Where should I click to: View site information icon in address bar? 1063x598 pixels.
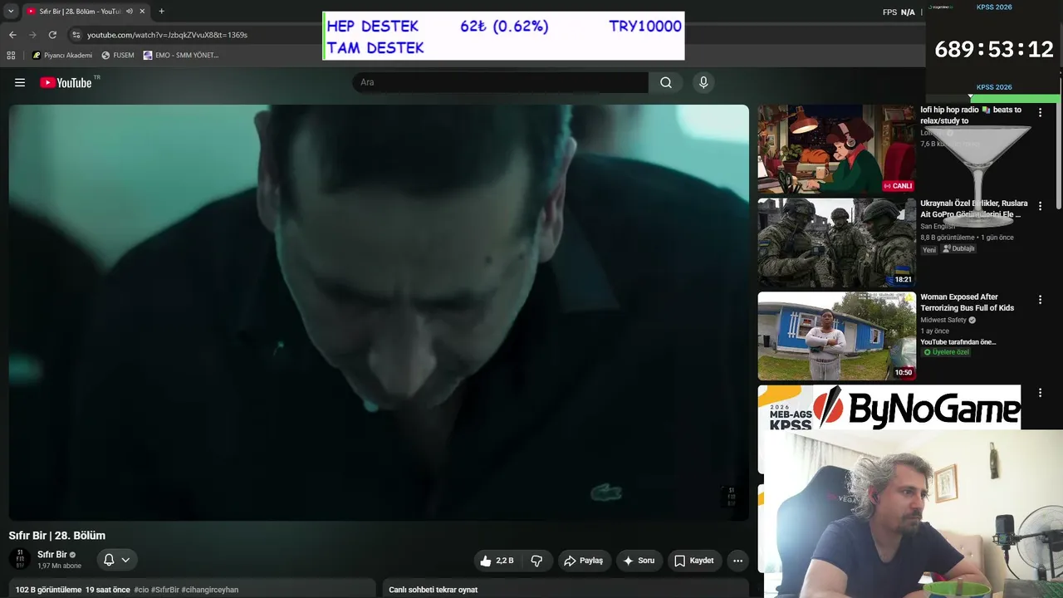point(76,35)
